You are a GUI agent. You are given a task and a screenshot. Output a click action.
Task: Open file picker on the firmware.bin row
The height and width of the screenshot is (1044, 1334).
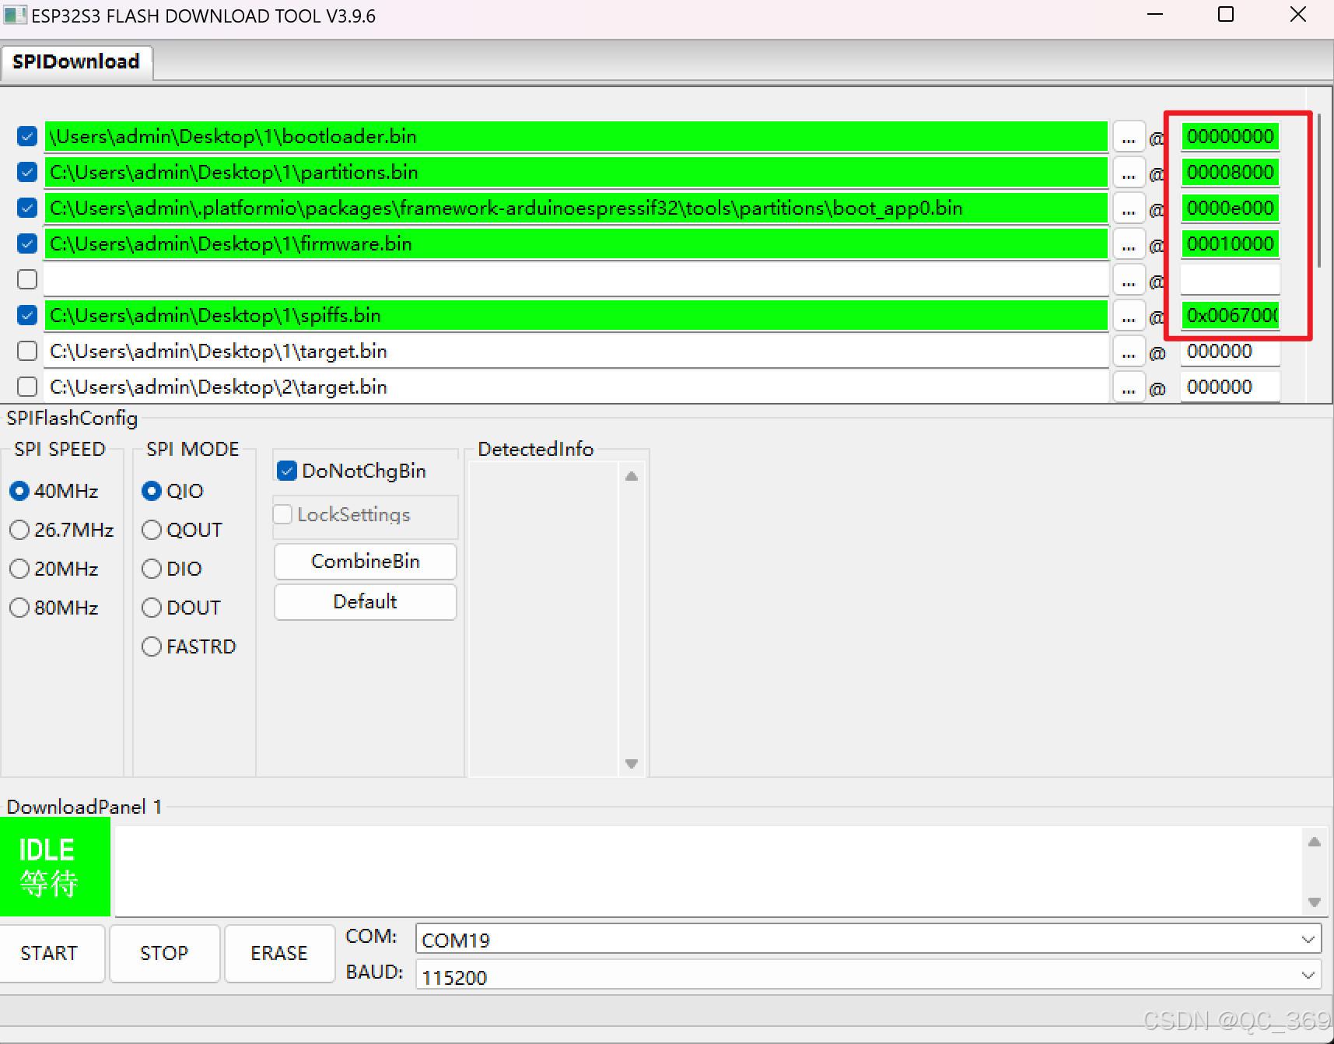pyautogui.click(x=1129, y=243)
